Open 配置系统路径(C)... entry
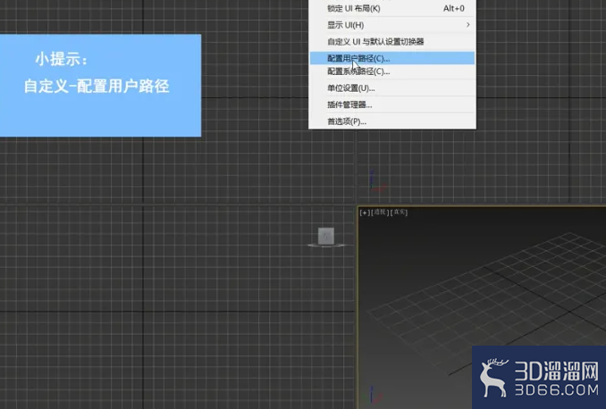606x409 pixels. pos(392,71)
